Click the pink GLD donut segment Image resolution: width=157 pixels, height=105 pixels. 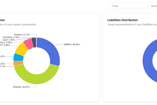pos(28,44)
